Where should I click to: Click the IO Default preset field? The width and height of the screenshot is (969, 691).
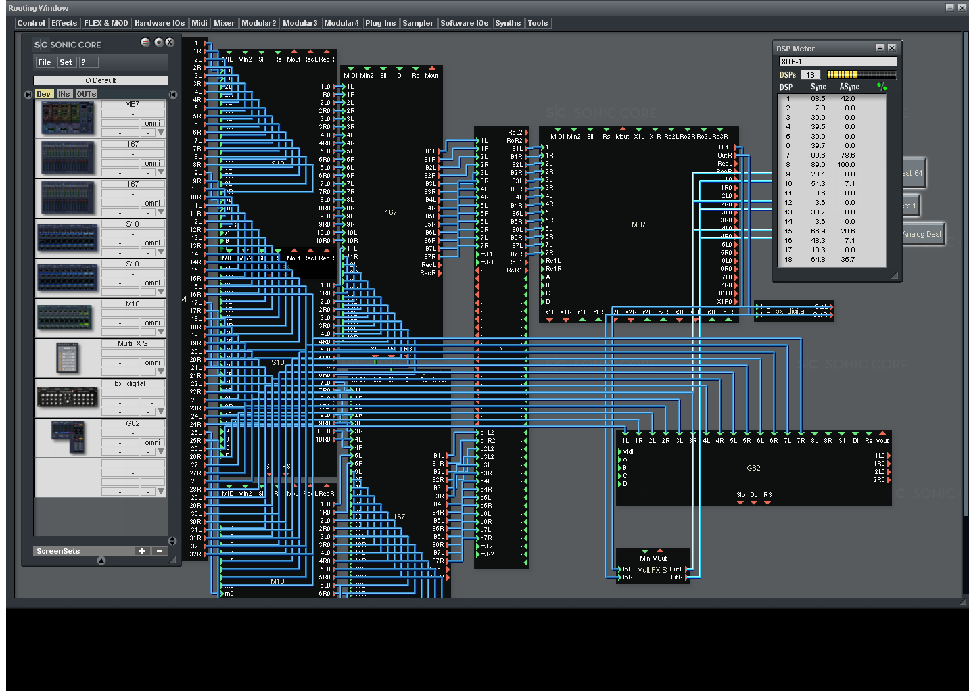tap(100, 80)
